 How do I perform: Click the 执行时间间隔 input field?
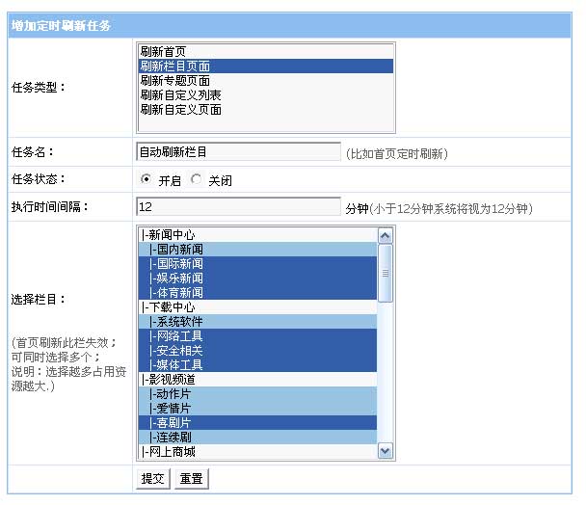coord(238,206)
